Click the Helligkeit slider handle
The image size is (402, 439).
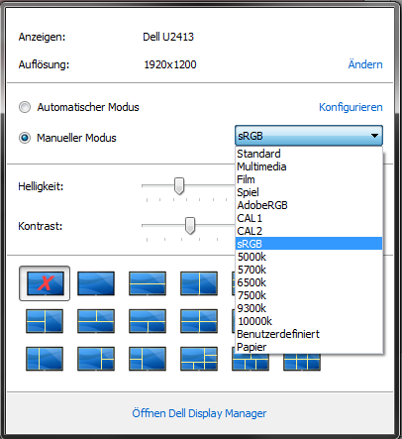coord(179,186)
